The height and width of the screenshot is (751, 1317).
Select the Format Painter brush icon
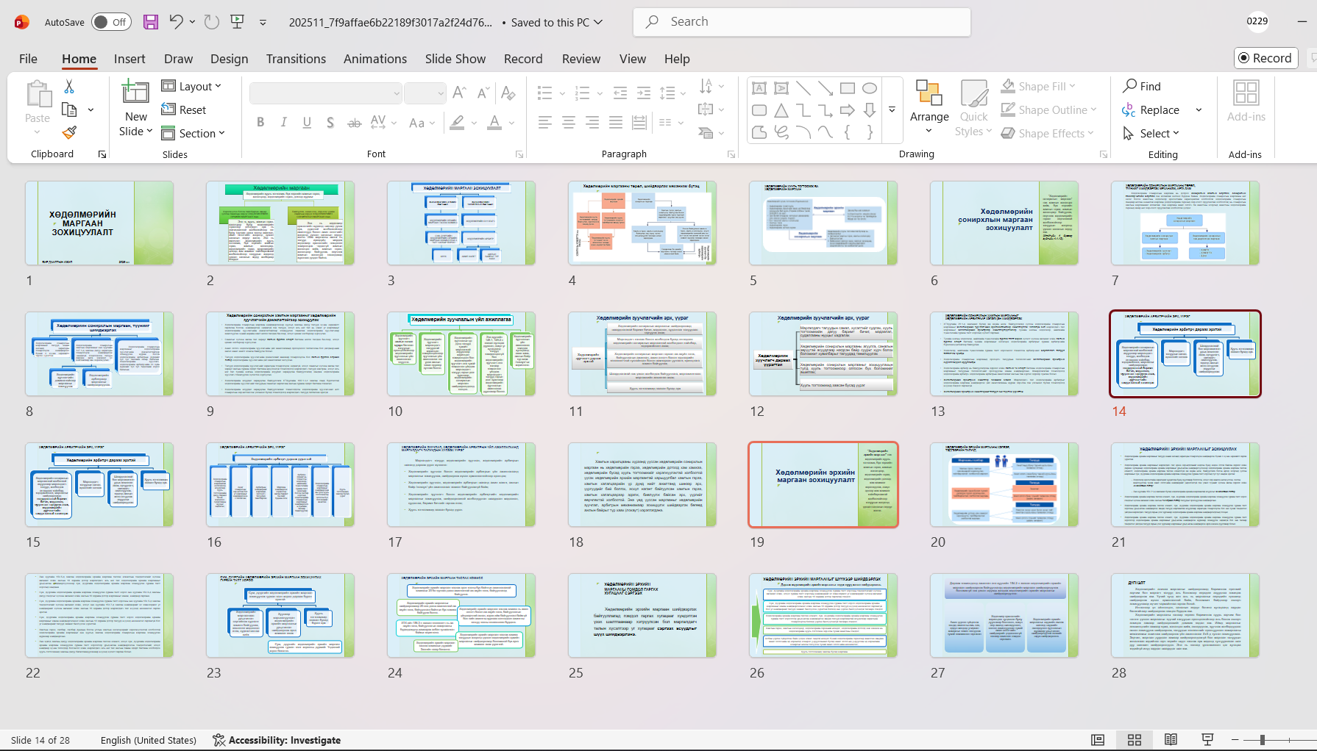69,133
